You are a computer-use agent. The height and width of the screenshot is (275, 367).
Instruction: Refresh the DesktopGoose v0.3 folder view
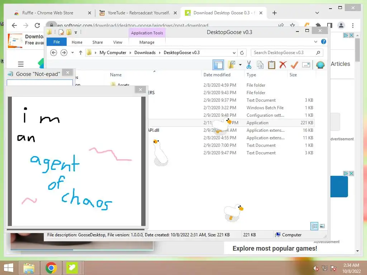click(x=242, y=53)
